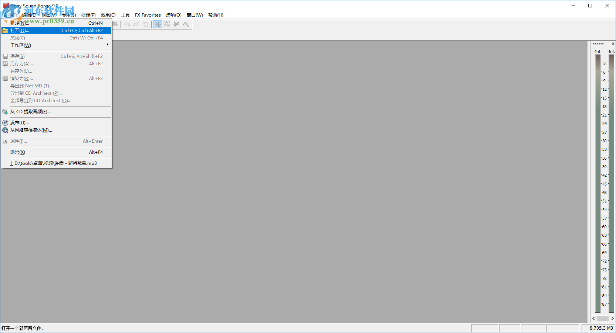Click the Undo toolbar icon
Viewport: 616px width, 333px height.
click(x=127, y=24)
